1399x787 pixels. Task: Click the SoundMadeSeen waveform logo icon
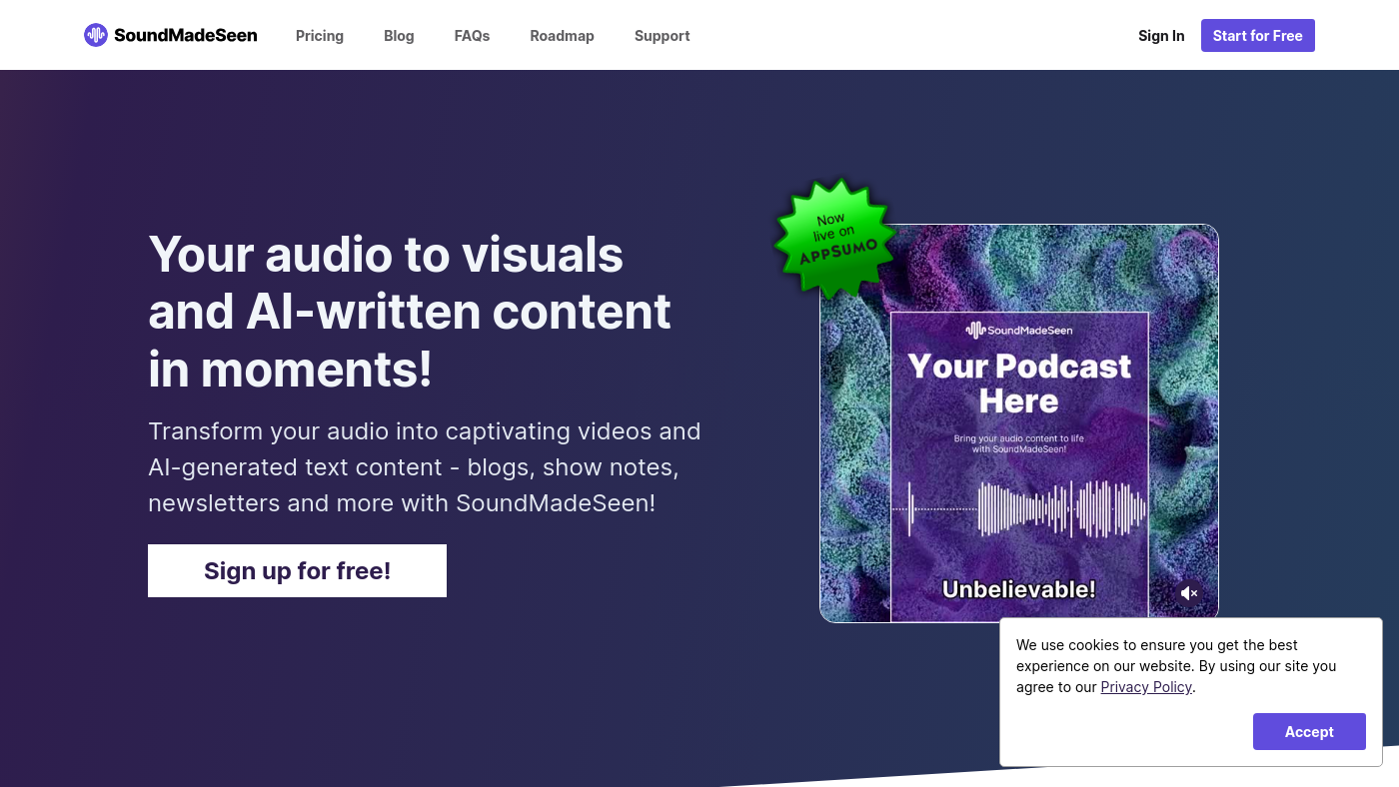[96, 35]
